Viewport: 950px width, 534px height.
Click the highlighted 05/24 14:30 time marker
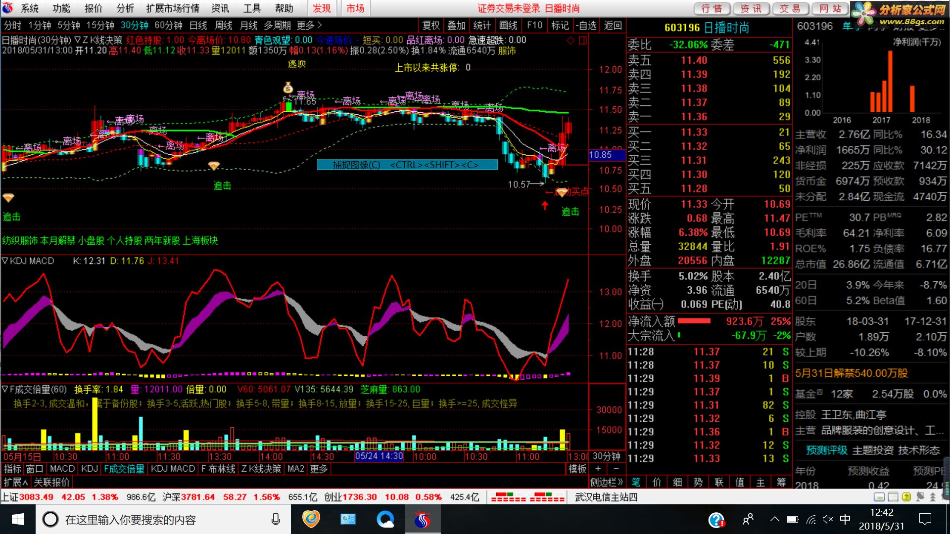(379, 456)
